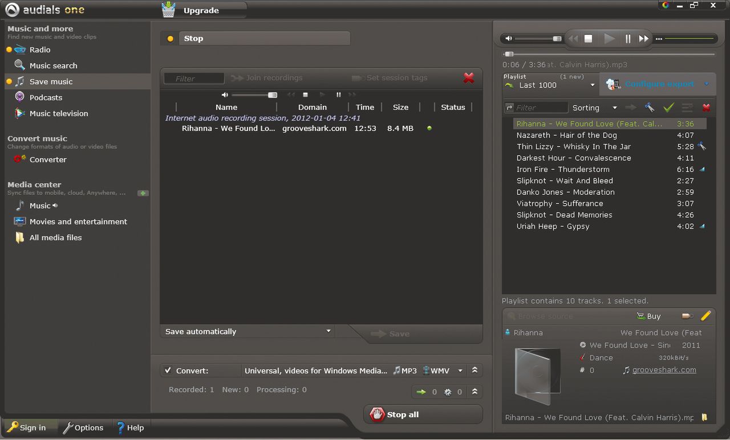Open the Playlist Last 1000 dropdown
Screen dimensions: 730x440
(550, 85)
